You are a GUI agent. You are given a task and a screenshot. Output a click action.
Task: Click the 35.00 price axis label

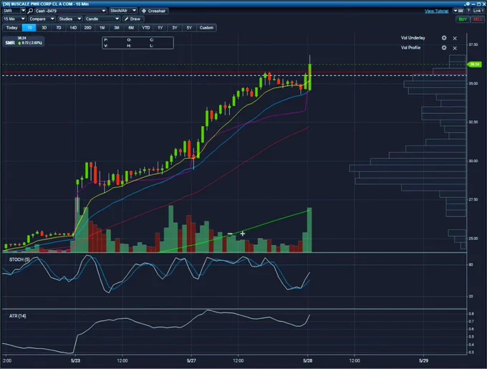click(x=473, y=84)
